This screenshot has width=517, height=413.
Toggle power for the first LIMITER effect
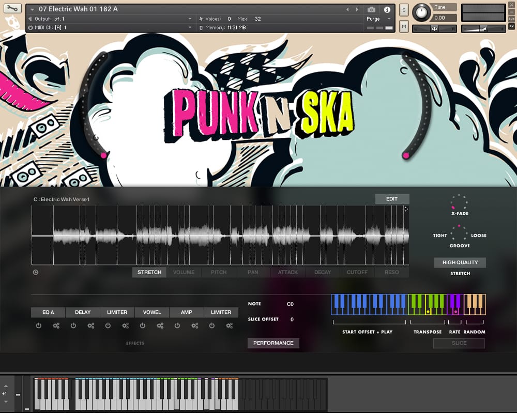[108, 326]
